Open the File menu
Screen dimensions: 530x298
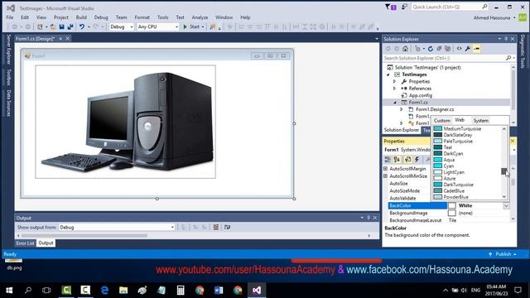click(x=10, y=17)
